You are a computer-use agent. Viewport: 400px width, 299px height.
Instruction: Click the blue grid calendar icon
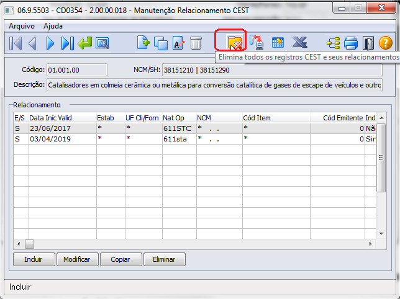point(278,43)
